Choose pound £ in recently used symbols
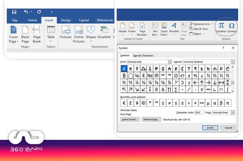The image size is (243, 161). [x=130, y=103]
